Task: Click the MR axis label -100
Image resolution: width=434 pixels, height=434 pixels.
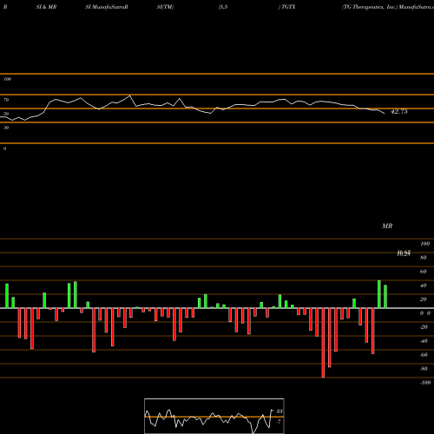Action: (425, 383)
